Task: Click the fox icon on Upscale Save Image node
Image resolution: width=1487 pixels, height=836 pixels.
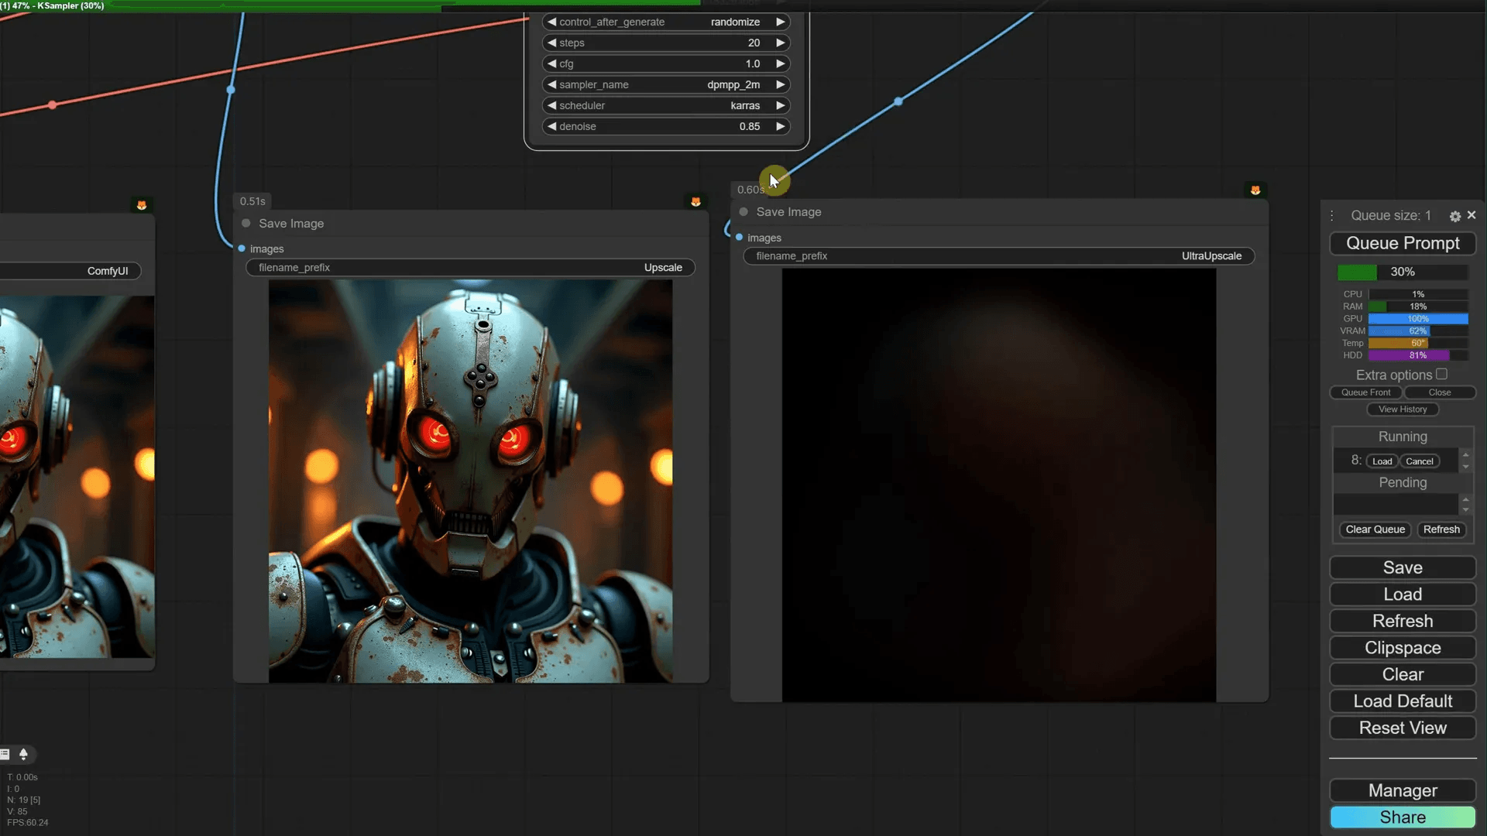Action: tap(695, 202)
